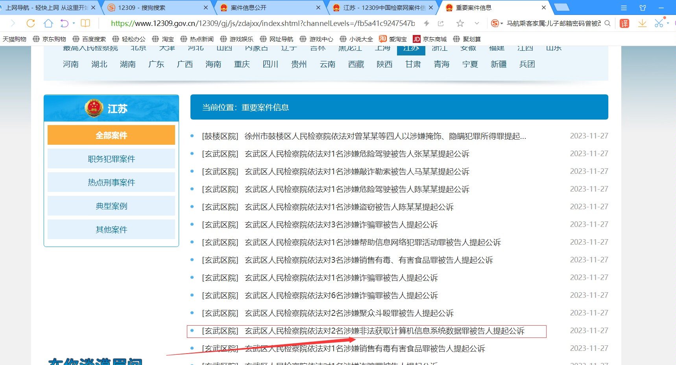Open the 淘宝 bookmark
The height and width of the screenshot is (365, 676).
163,39
